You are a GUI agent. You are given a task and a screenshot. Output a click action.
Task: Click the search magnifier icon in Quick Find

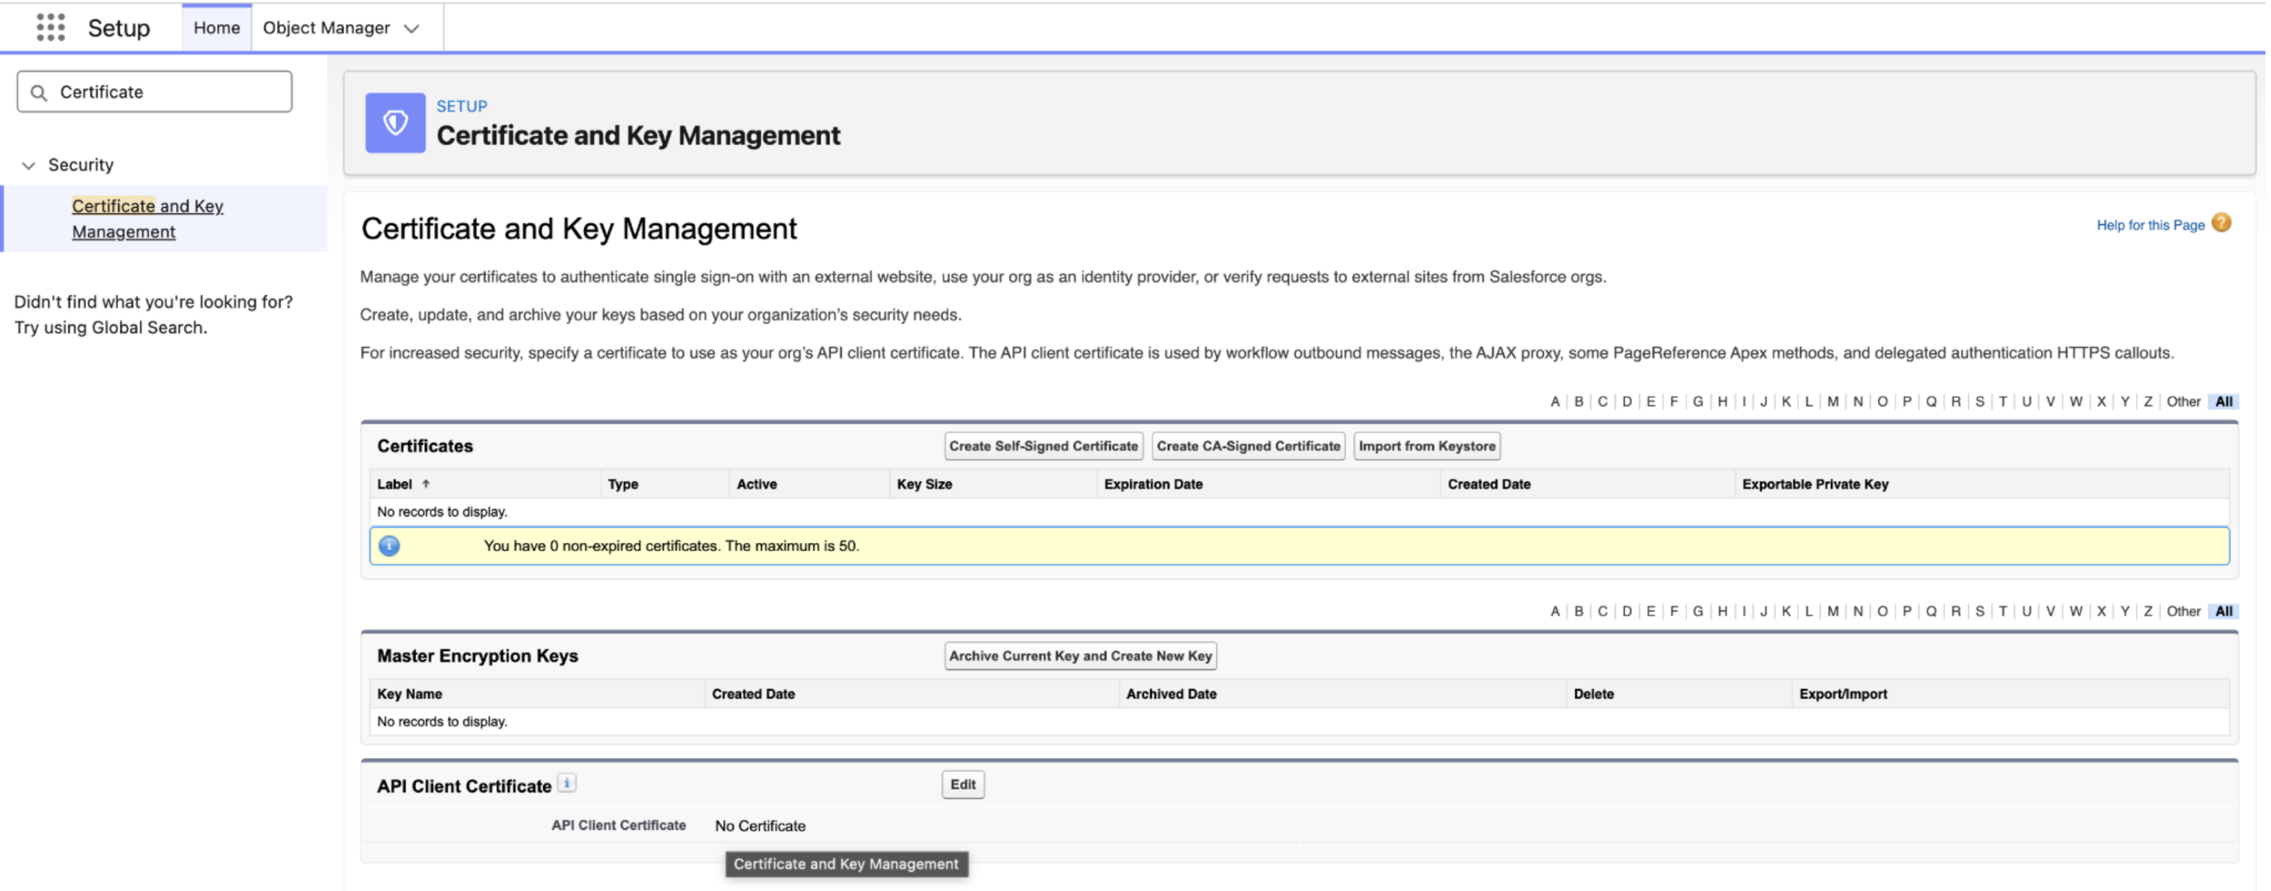(x=39, y=93)
